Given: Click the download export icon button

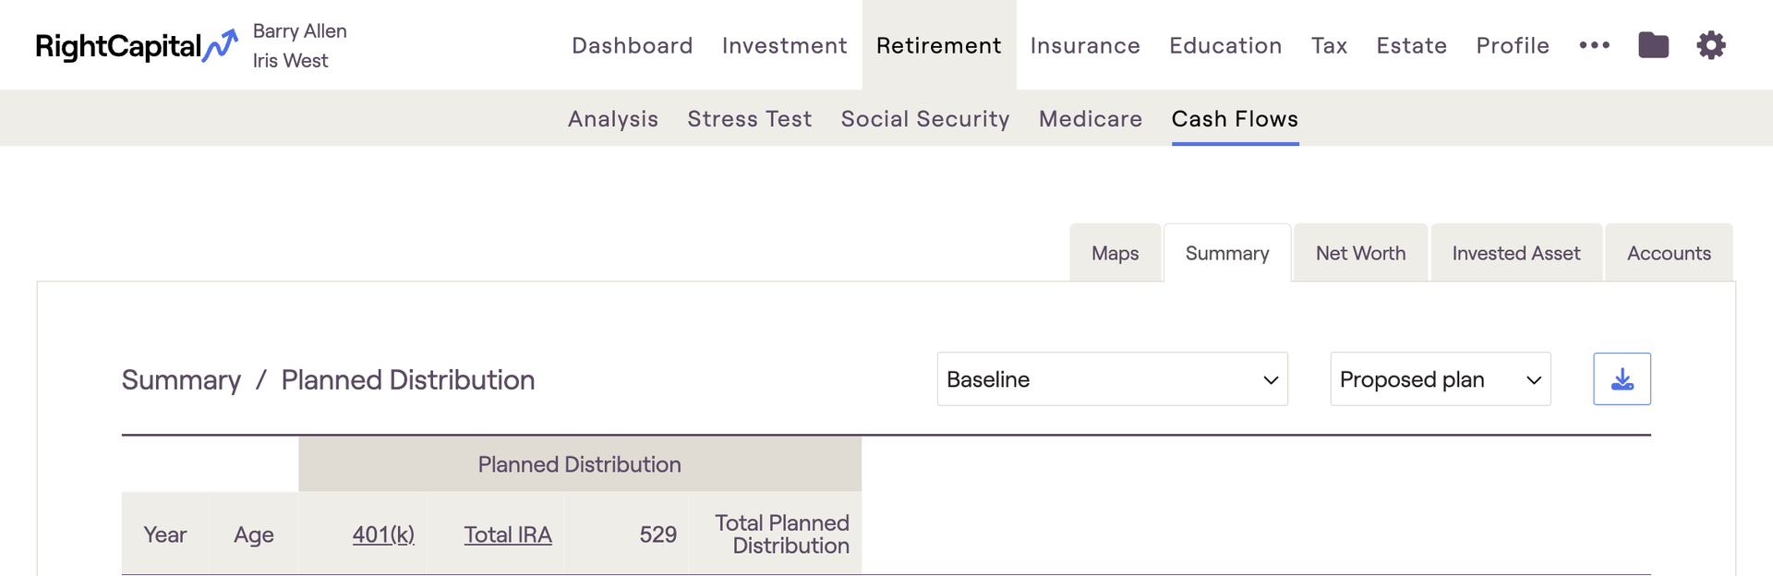Looking at the screenshot, I should coord(1622,379).
